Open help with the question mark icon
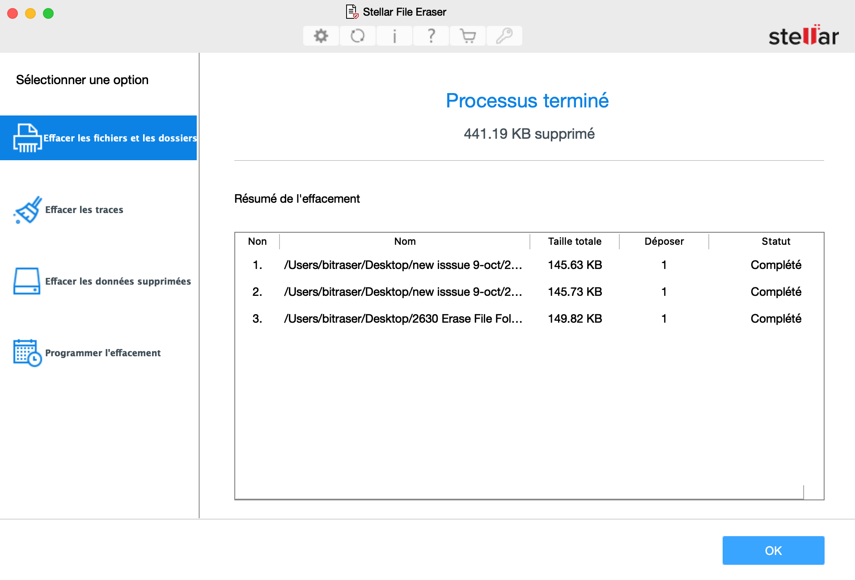This screenshot has height=580, width=855. (431, 36)
